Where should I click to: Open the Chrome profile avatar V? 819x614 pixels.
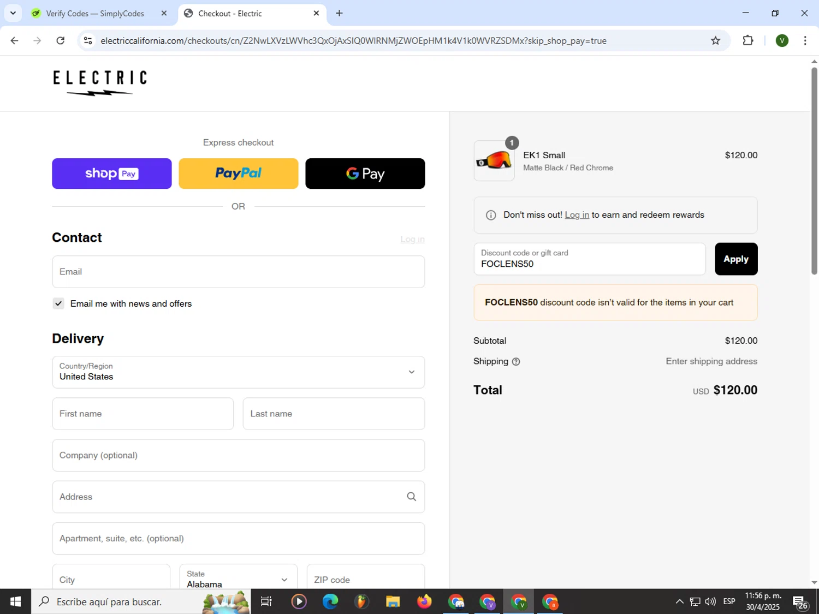[782, 40]
